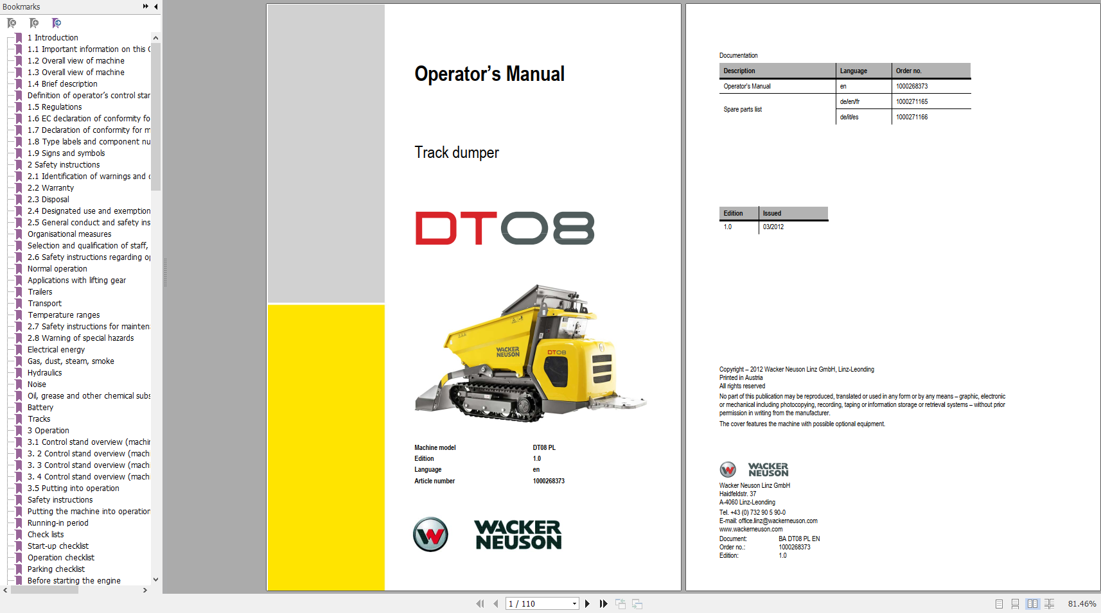Click the www.wackerneuson.com website link
This screenshot has width=1101, height=613.
pyautogui.click(x=751, y=530)
